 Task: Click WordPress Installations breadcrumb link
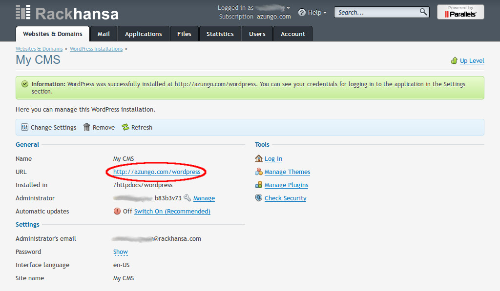coord(96,49)
